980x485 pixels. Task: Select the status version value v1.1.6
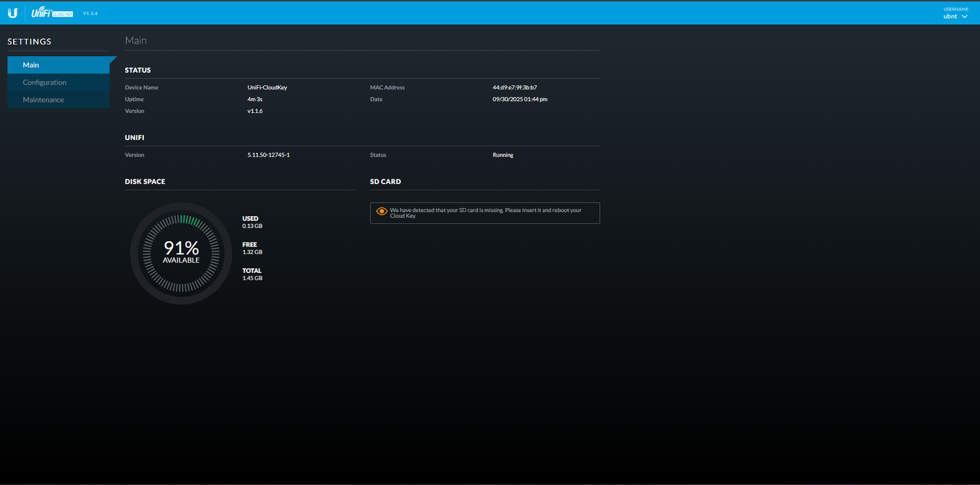click(255, 111)
